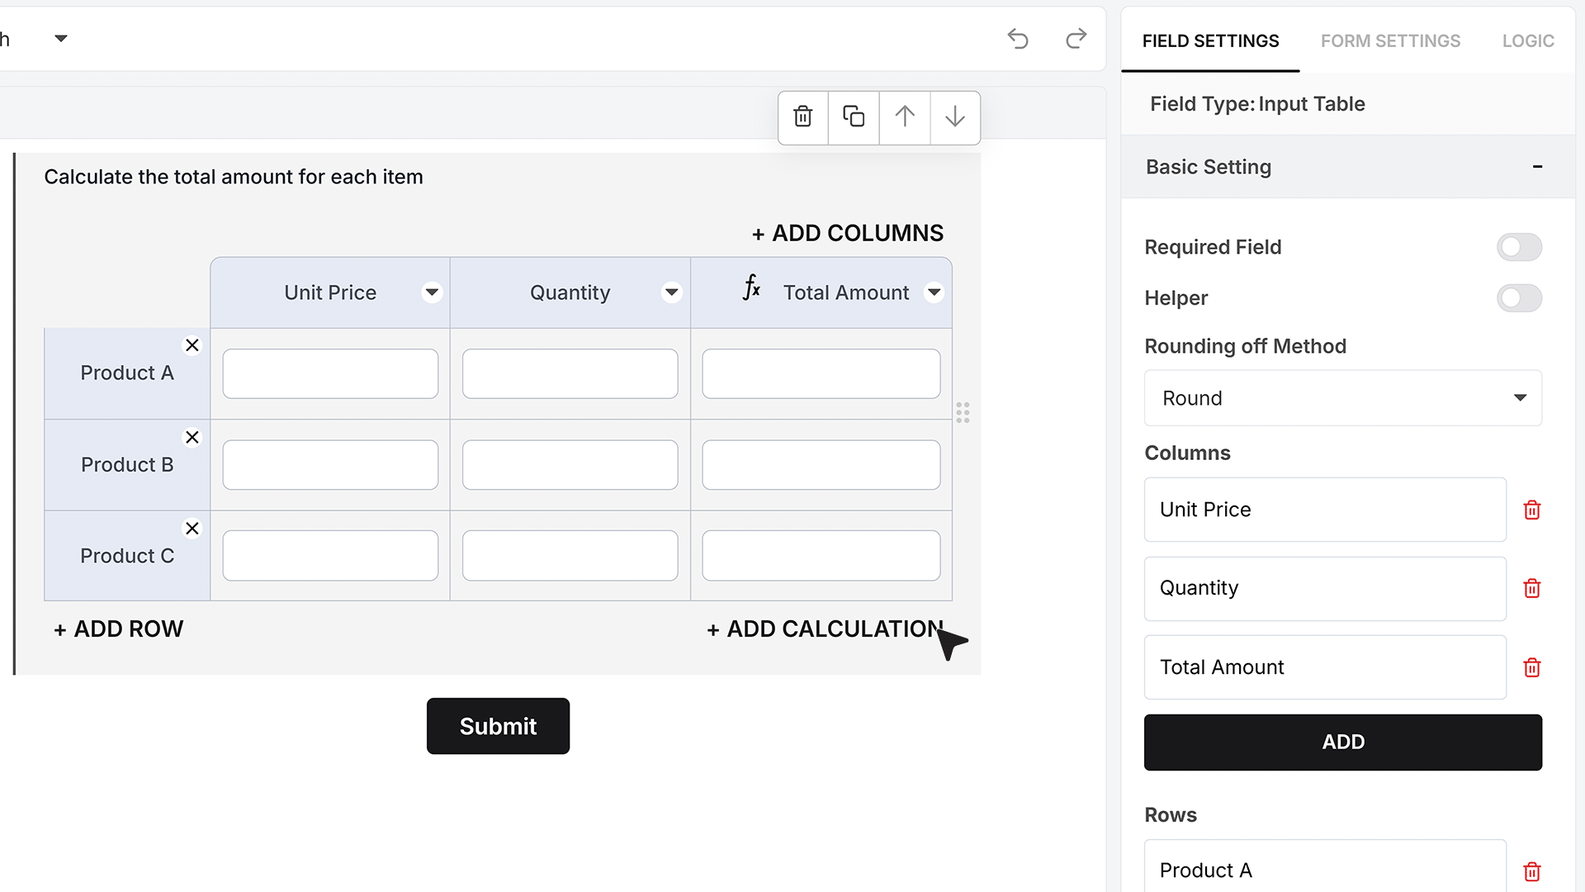Image resolution: width=1585 pixels, height=892 pixels.
Task: Click Product A Unit Price input cell
Action: [330, 373]
